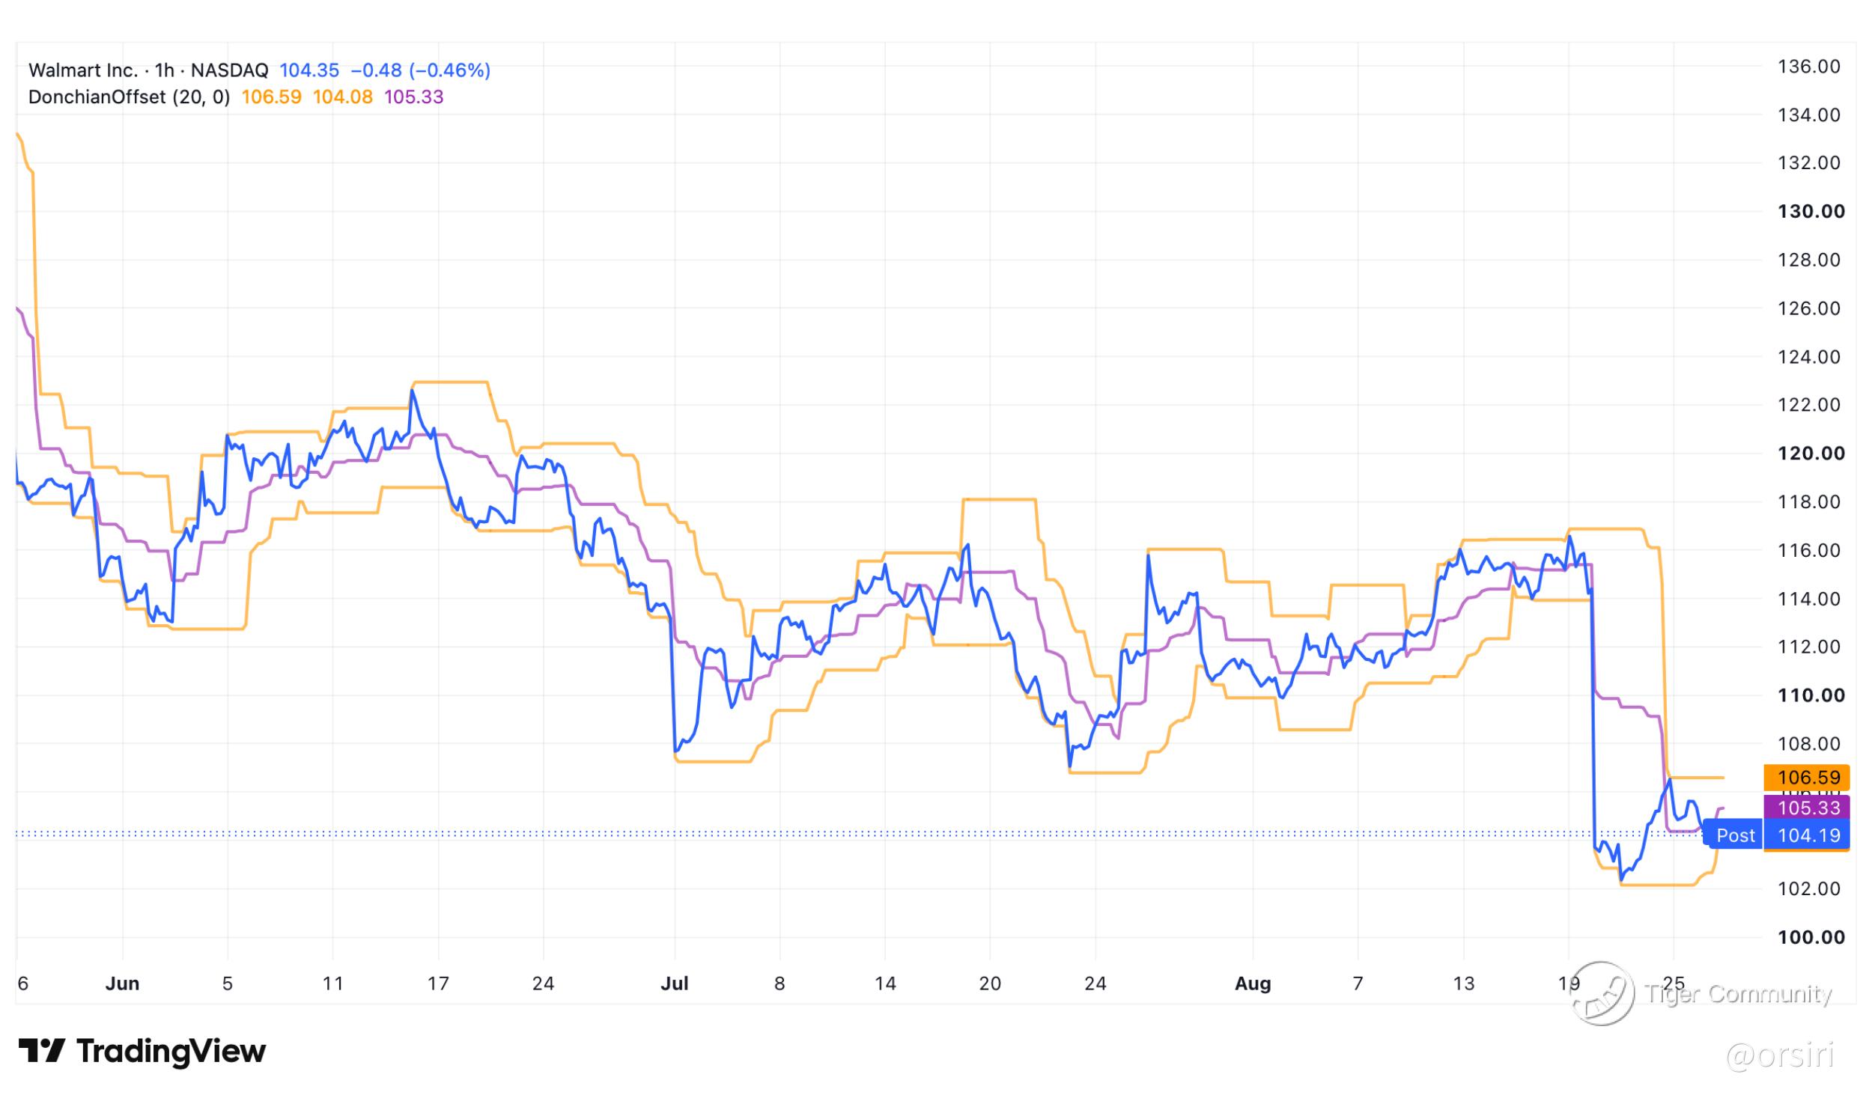Image resolution: width=1872 pixels, height=1098 pixels.
Task: Click the purple 105.33 value in the legend
Action: pyautogui.click(x=414, y=97)
